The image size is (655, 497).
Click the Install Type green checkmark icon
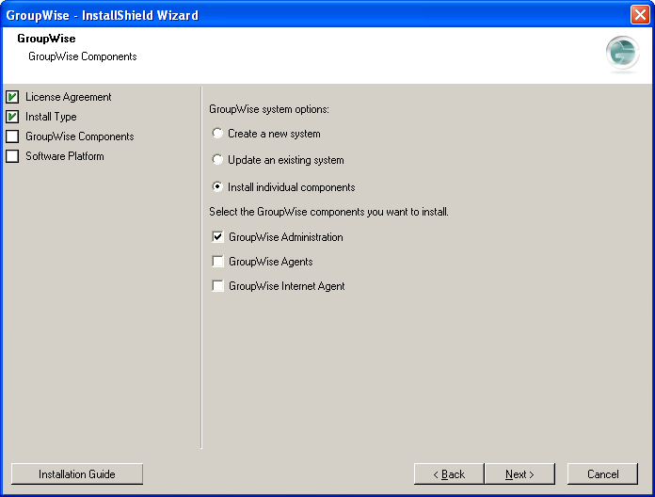tap(12, 117)
